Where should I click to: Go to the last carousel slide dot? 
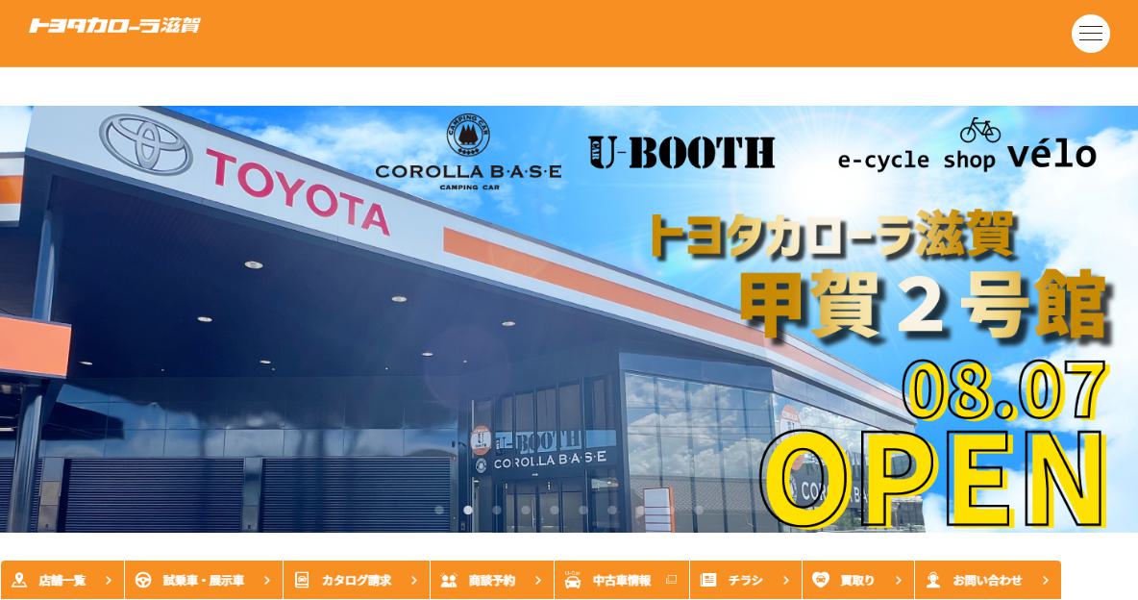[x=699, y=510]
